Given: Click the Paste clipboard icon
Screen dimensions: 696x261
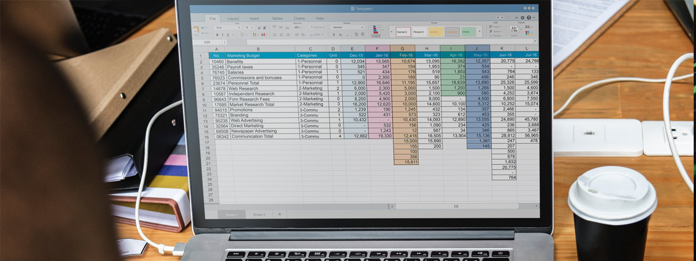Looking at the screenshot, I should (197, 30).
